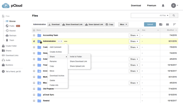Select Share Upload Link submenu item

(79, 66)
